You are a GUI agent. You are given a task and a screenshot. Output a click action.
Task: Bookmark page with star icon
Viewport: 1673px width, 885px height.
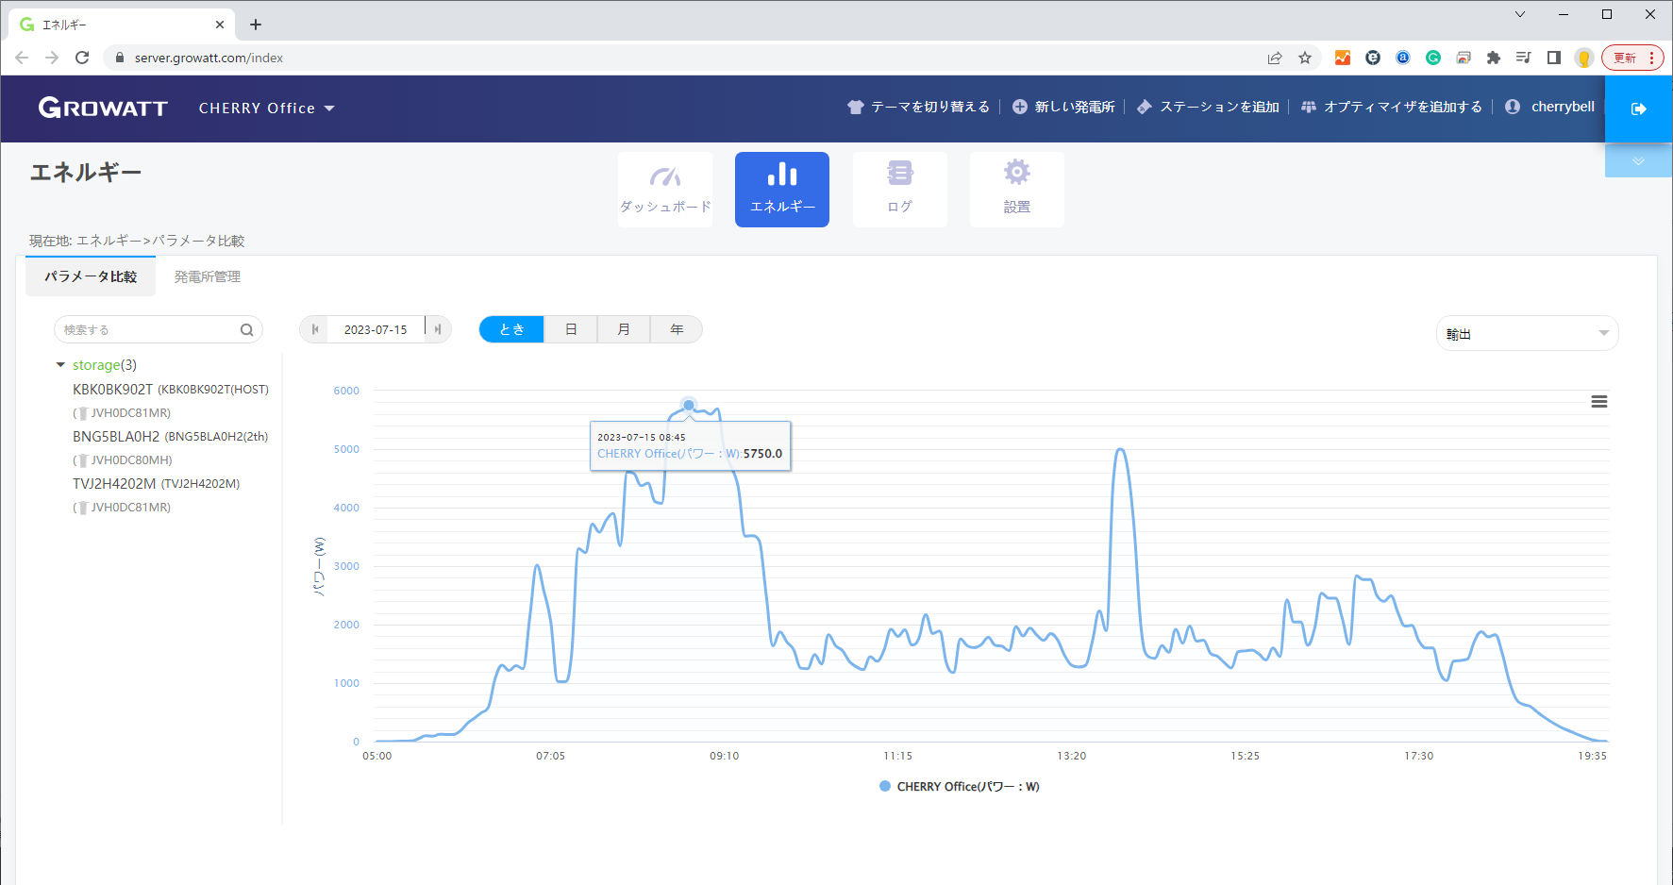tap(1305, 58)
